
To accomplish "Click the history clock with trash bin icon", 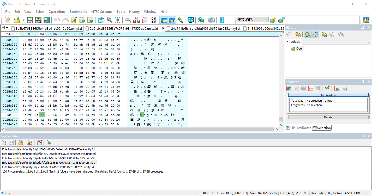I will click(298, 34).
